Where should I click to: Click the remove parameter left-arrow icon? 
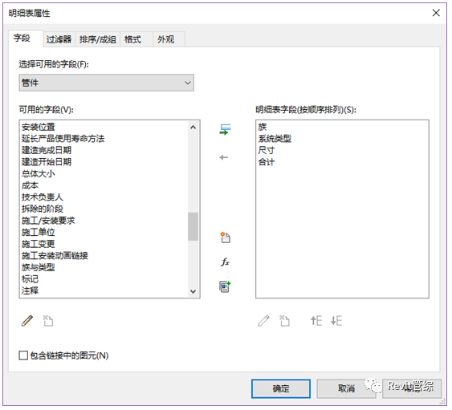[224, 157]
